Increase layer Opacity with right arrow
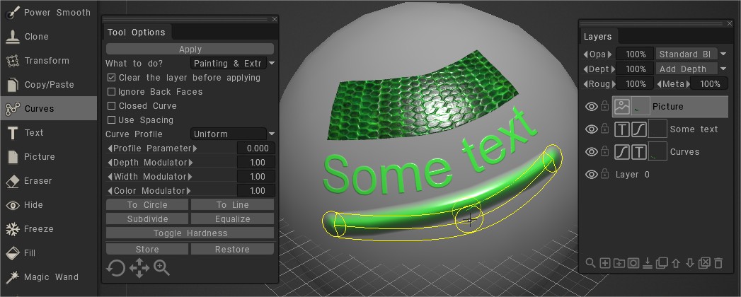741x297 pixels. pyautogui.click(x=609, y=54)
